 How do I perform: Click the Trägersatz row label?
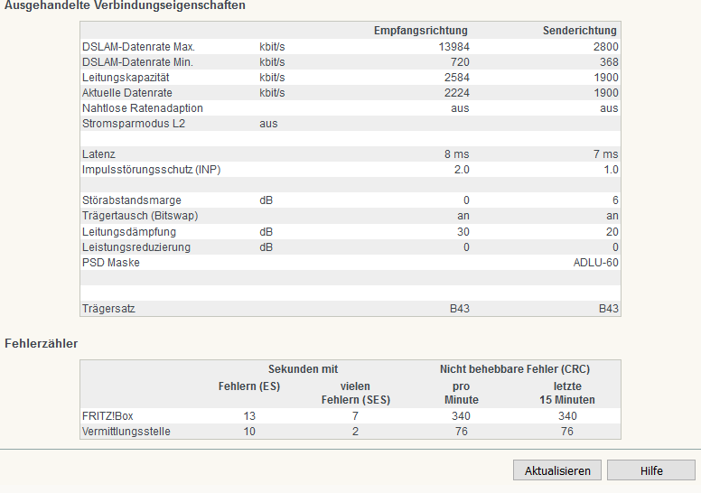(x=108, y=309)
